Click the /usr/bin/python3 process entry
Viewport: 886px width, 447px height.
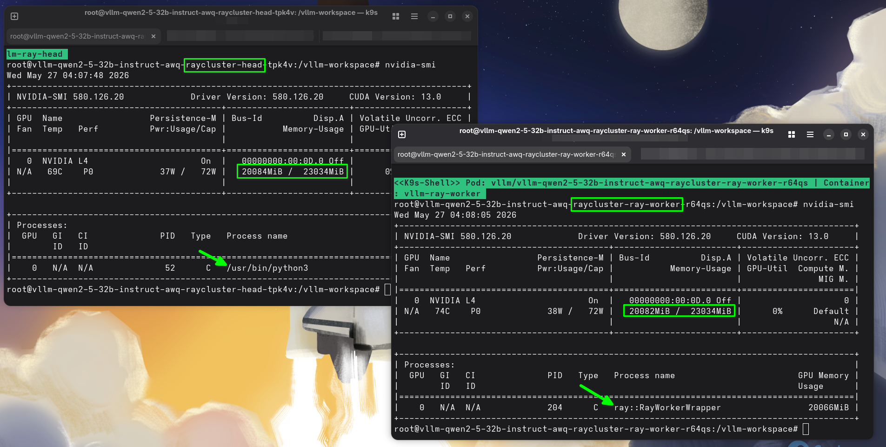click(267, 268)
